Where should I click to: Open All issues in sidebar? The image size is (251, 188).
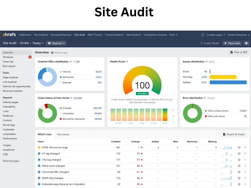tap(8, 57)
